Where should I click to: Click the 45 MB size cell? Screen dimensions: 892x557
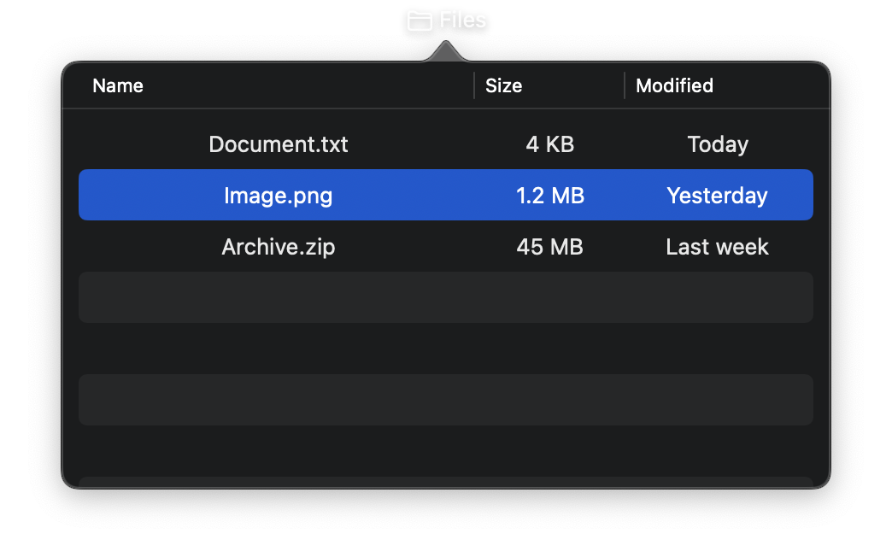click(550, 247)
